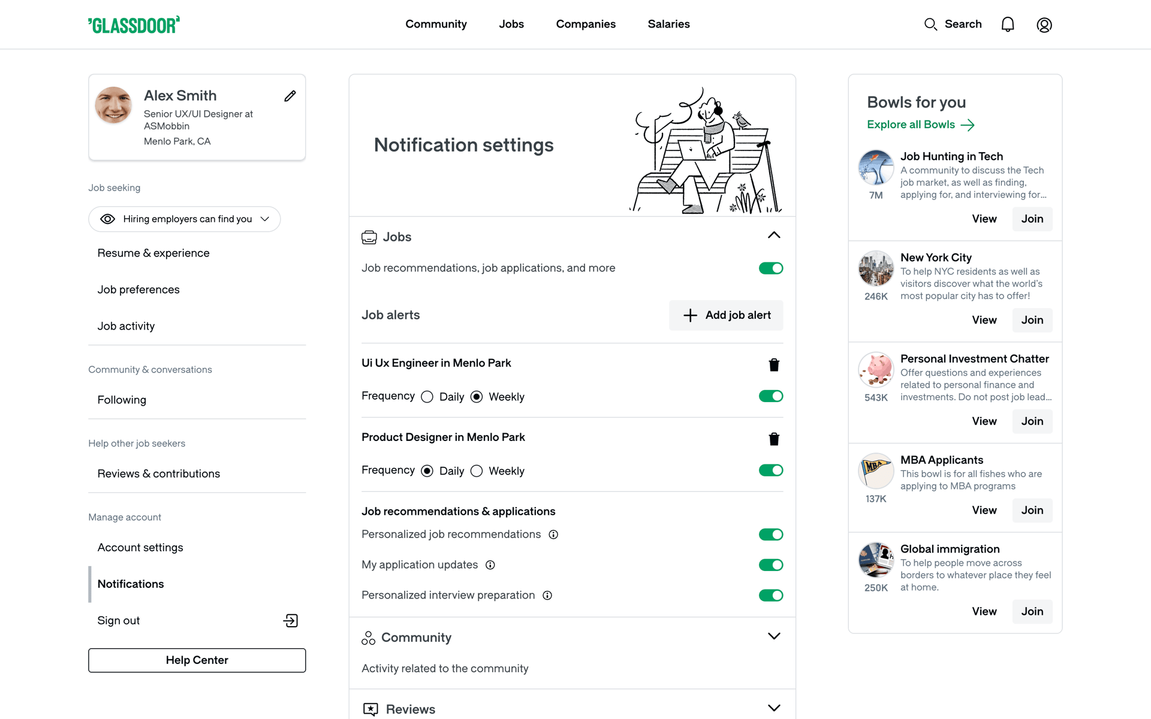Open Job Hunting in Tech bowl avatar

click(876, 167)
